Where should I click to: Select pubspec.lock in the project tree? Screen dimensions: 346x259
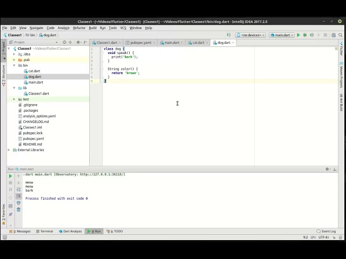33,133
